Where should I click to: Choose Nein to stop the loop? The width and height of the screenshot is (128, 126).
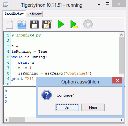pyautogui.click(x=93, y=107)
